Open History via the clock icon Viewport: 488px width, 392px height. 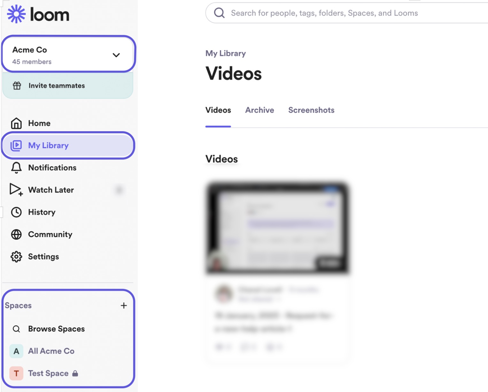(x=16, y=212)
